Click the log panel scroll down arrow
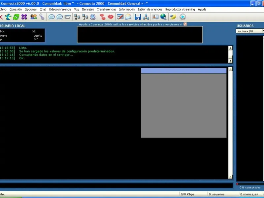264x198 pixels. 230,61
